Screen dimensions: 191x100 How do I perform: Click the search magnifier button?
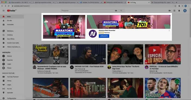point(121,11)
